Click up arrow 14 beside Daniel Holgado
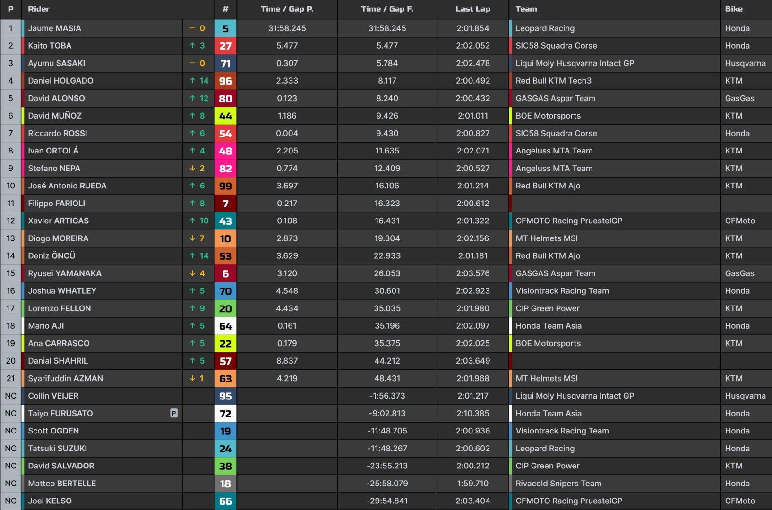 coord(198,81)
